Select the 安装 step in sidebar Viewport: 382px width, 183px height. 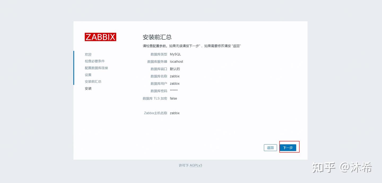click(x=88, y=88)
